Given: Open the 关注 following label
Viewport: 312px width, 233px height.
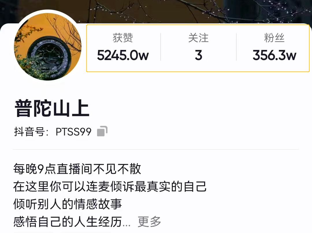Looking at the screenshot, I should pyautogui.click(x=198, y=38).
